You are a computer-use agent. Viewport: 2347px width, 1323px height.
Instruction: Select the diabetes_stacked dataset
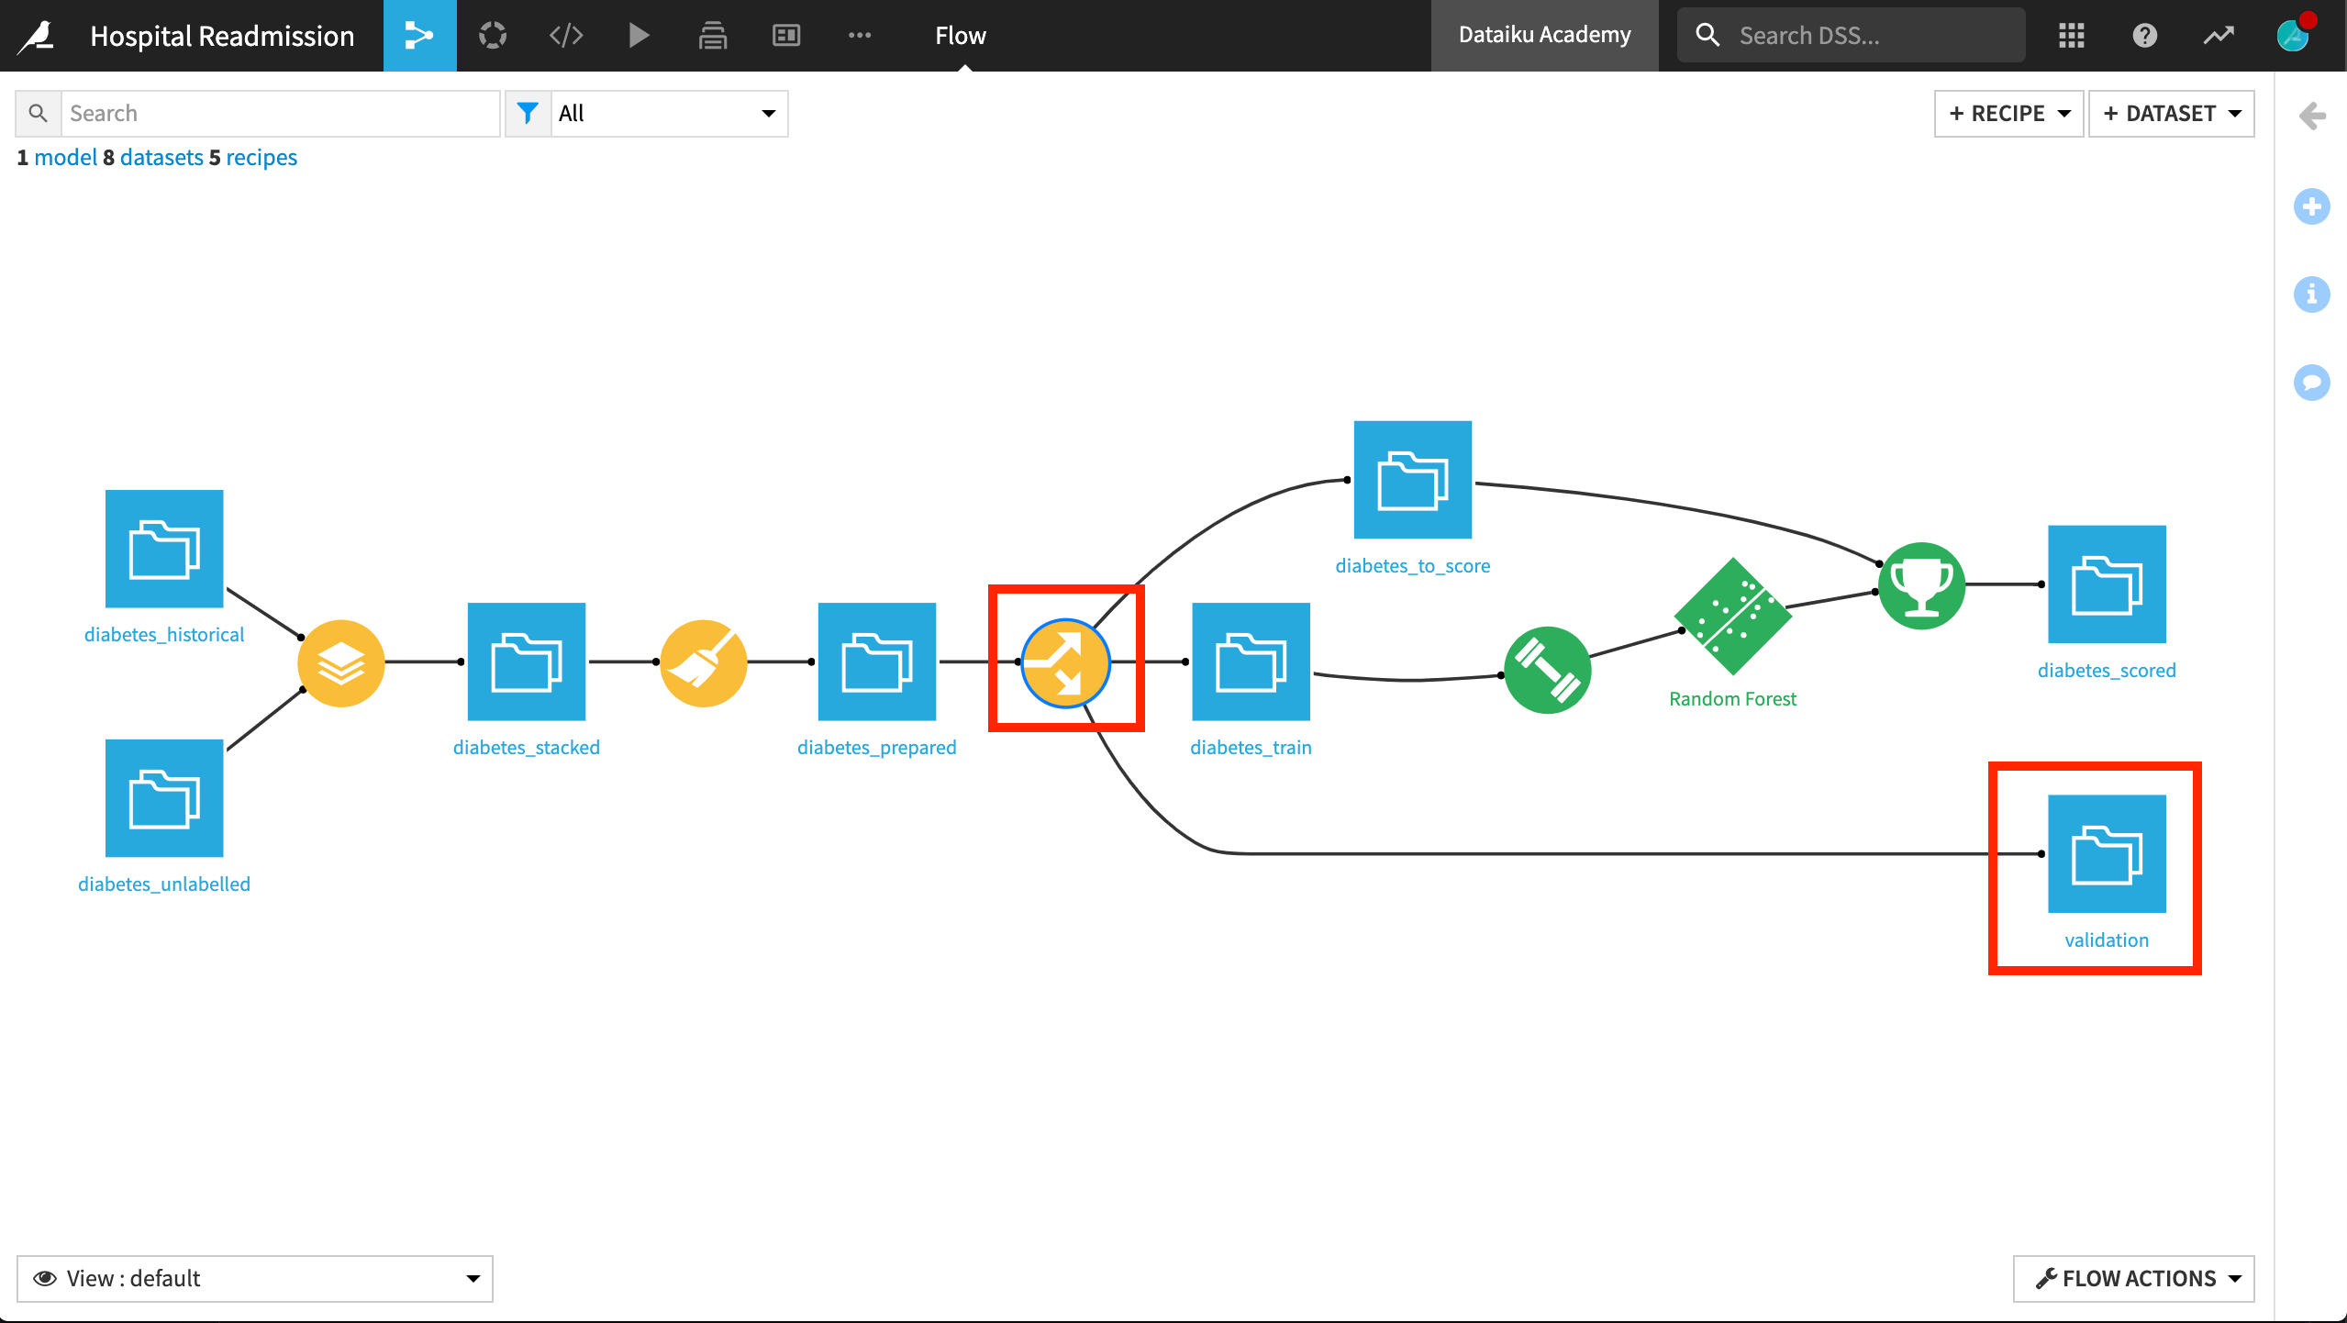point(527,661)
